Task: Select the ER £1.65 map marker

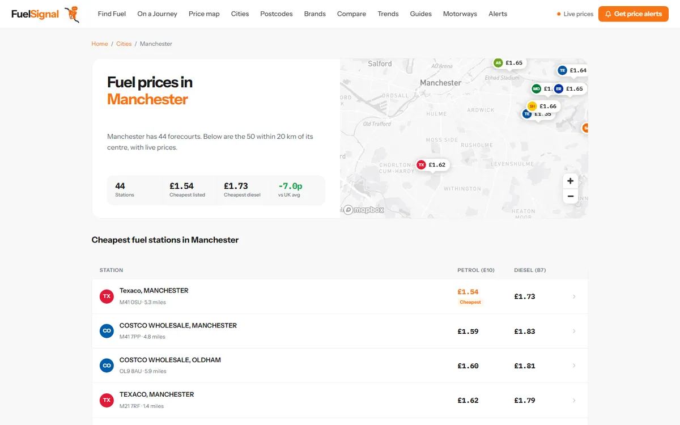Action: (568, 89)
